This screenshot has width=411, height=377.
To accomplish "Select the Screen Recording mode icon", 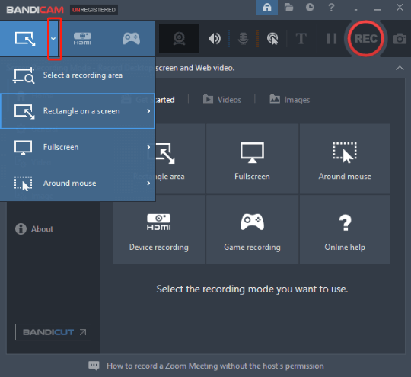I will pos(25,39).
